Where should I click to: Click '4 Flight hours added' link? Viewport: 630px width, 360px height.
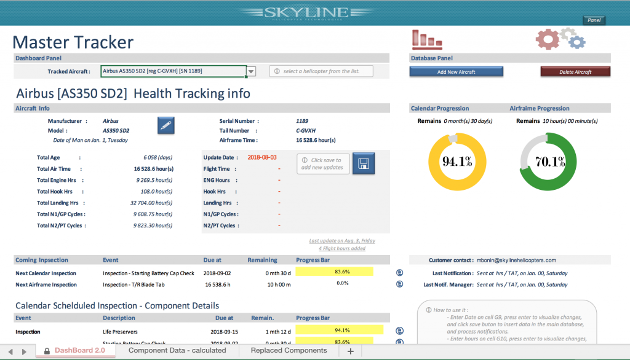(x=342, y=248)
